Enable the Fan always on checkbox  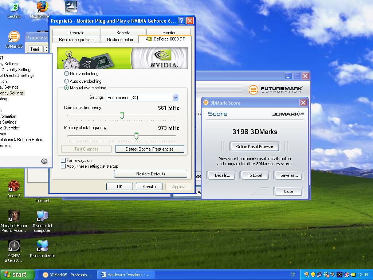pyautogui.click(x=63, y=160)
